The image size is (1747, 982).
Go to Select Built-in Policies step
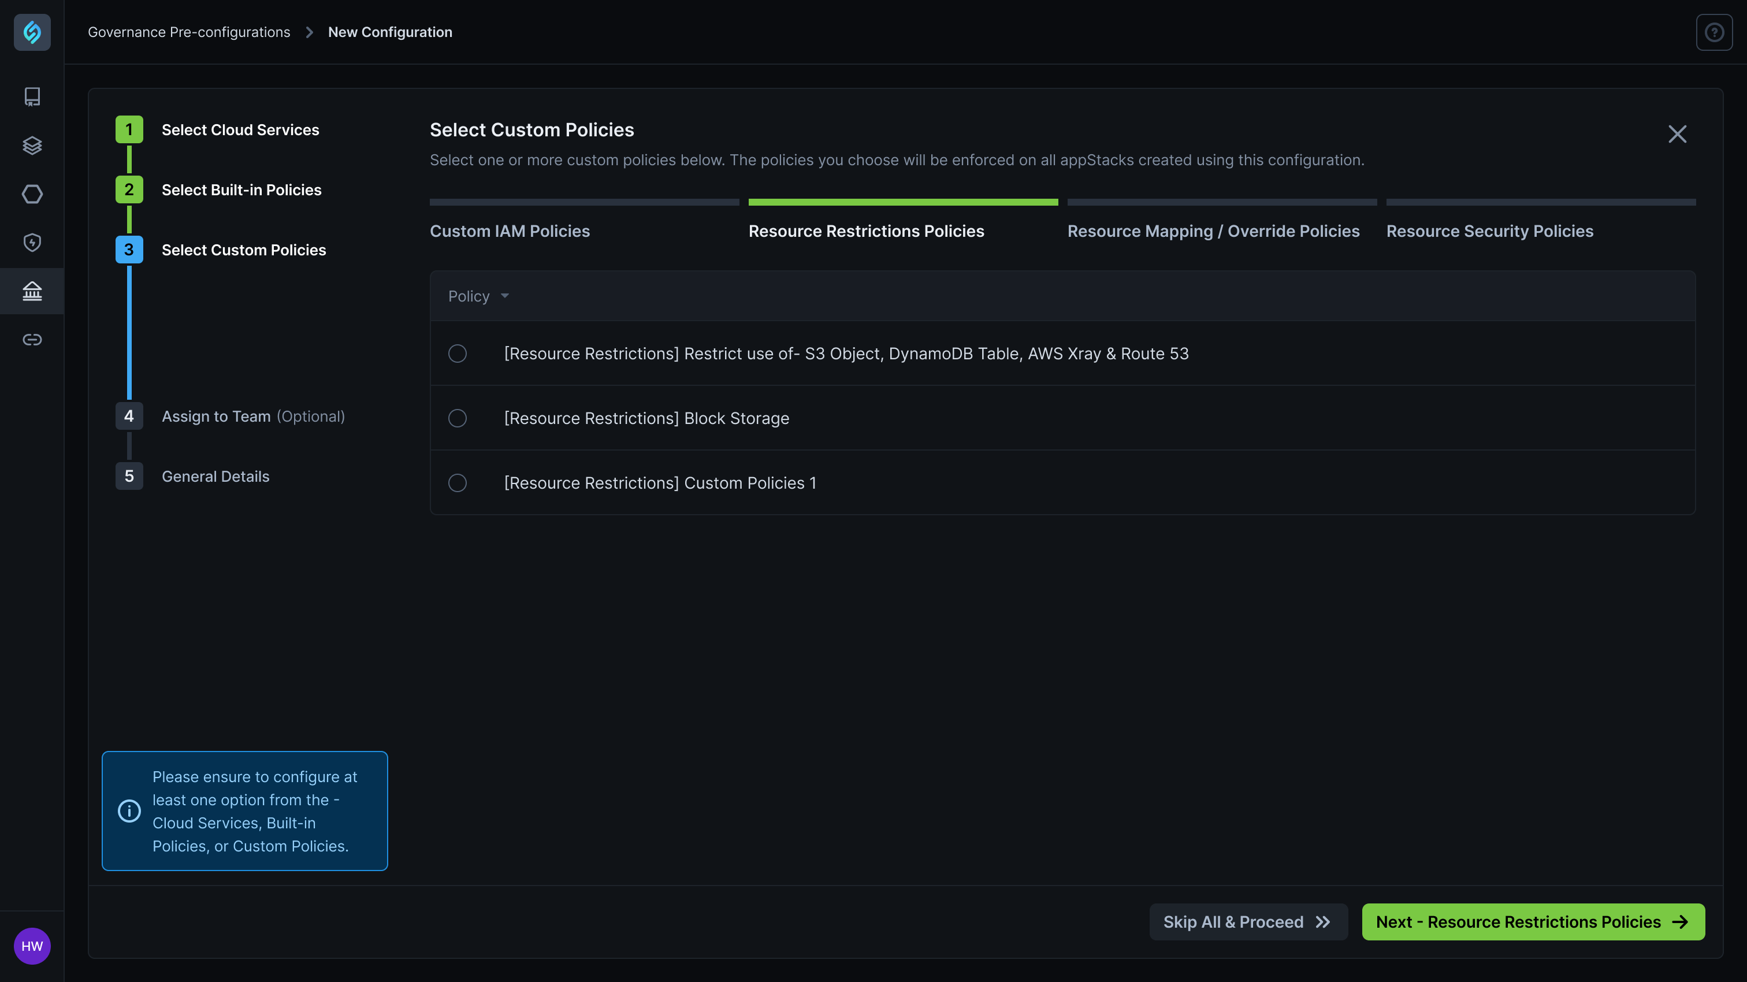[x=241, y=190]
